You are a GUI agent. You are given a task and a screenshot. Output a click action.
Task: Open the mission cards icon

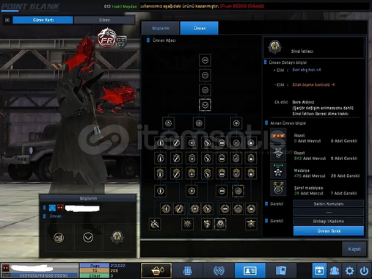[281, 270]
